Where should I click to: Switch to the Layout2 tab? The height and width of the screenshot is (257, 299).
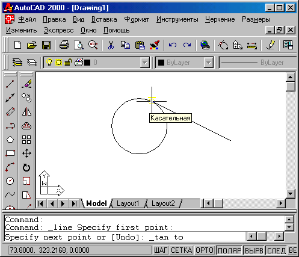(x=163, y=203)
